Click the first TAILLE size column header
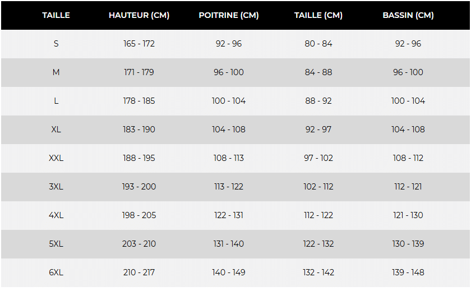This screenshot has width=471, height=291. (x=56, y=15)
